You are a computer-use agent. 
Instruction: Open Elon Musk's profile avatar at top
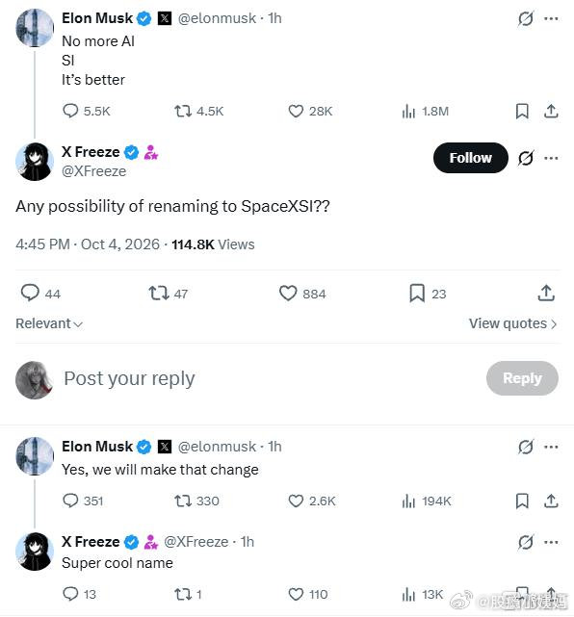coord(35,28)
